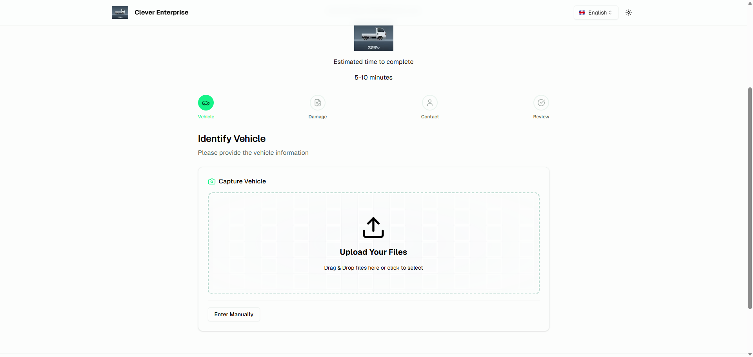The width and height of the screenshot is (753, 357).
Task: Select the Review checkmark step icon
Action: click(541, 103)
